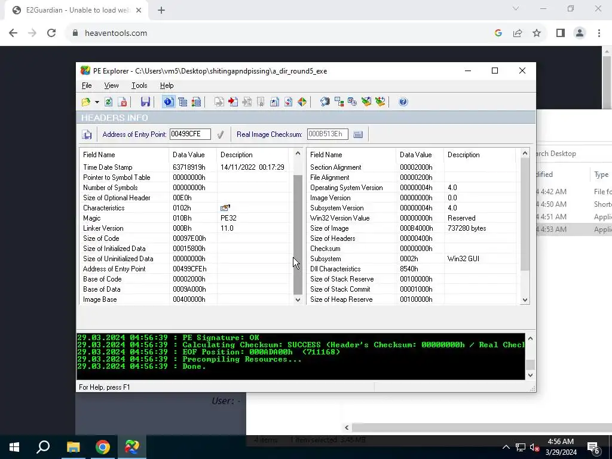Open a new Chrome tab with plus

[161, 10]
